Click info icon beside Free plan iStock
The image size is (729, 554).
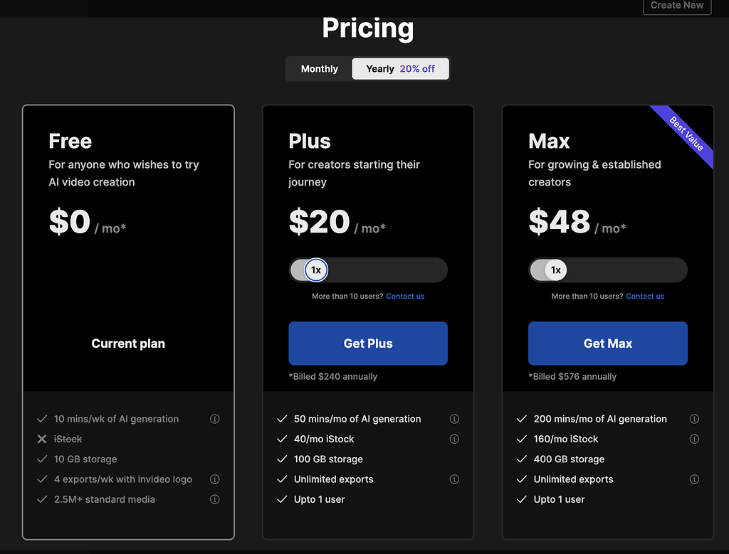[x=215, y=440]
